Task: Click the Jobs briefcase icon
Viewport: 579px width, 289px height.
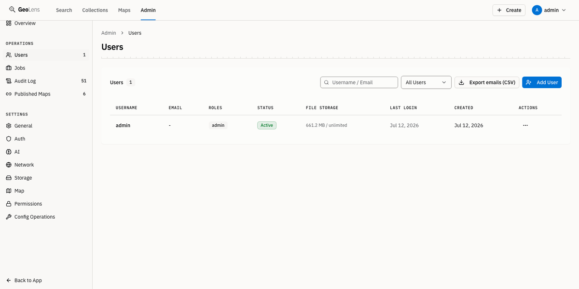Action: pos(9,68)
